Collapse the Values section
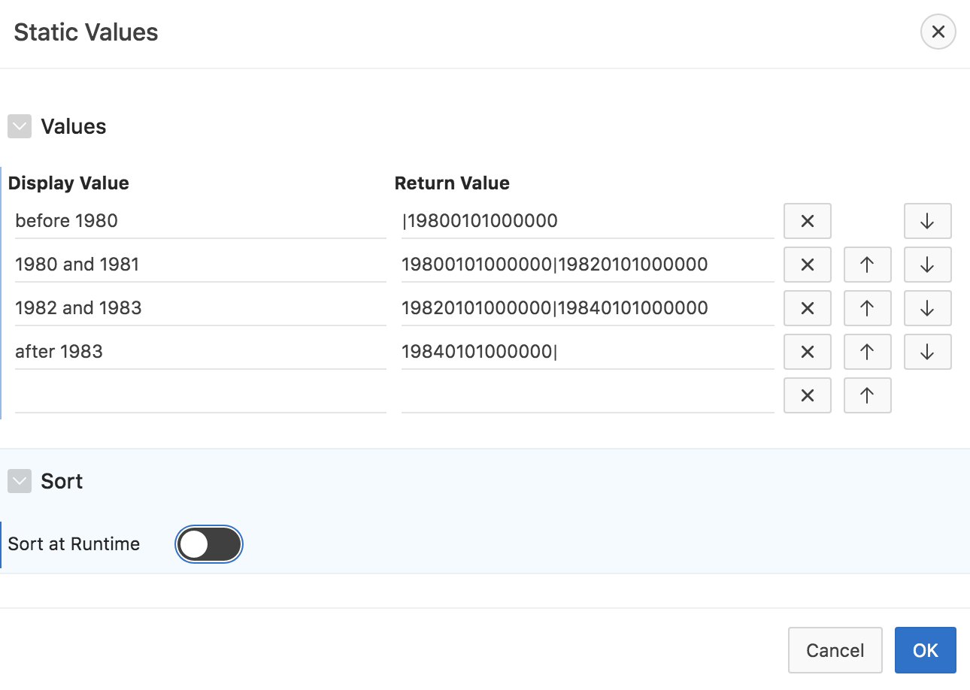Image resolution: width=970 pixels, height=690 pixels. (20, 126)
